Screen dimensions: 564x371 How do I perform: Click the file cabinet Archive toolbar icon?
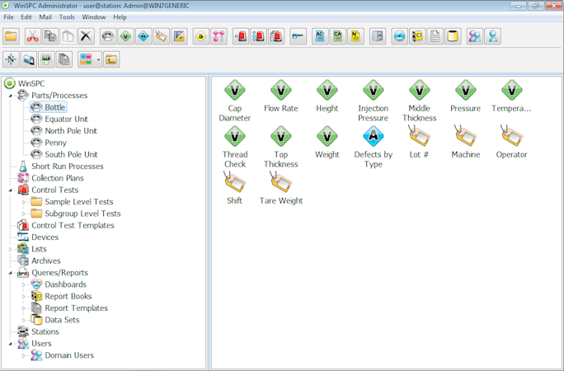click(x=378, y=36)
